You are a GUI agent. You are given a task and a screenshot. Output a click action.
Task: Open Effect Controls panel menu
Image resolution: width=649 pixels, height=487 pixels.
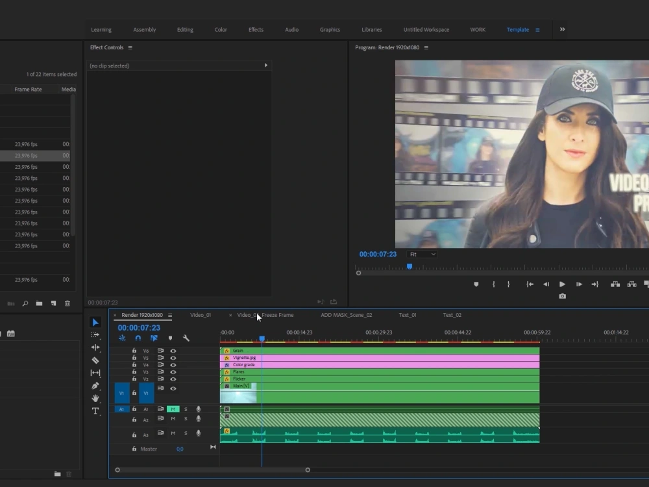[130, 47]
